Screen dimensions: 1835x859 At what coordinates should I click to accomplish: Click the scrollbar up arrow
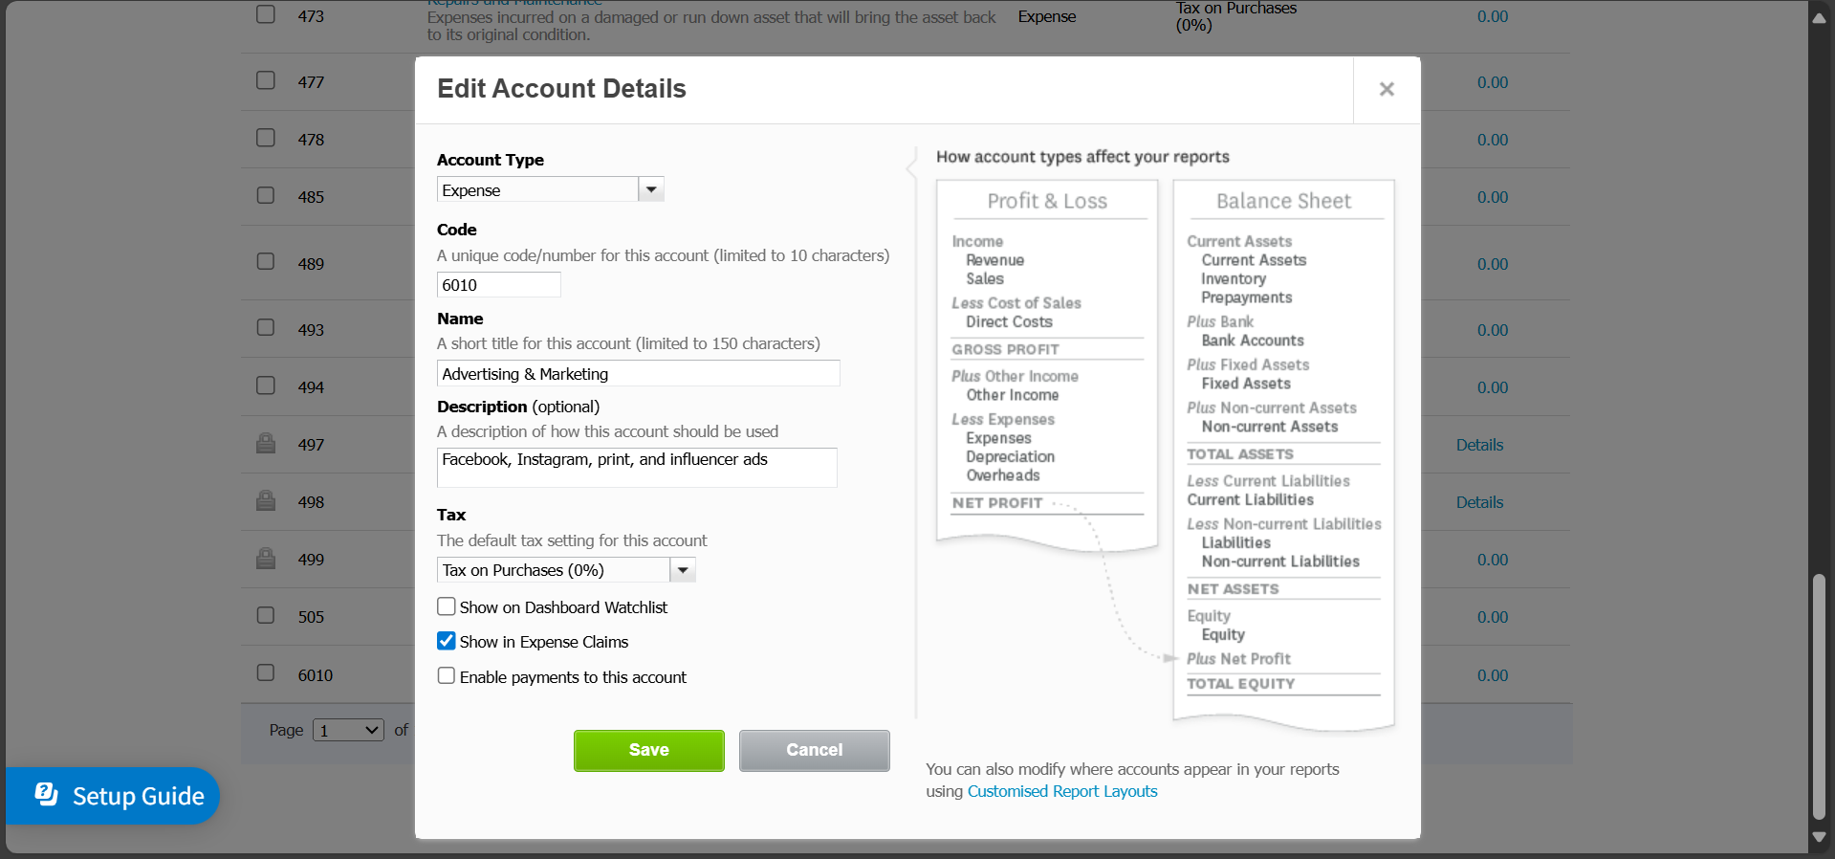coord(1819,18)
